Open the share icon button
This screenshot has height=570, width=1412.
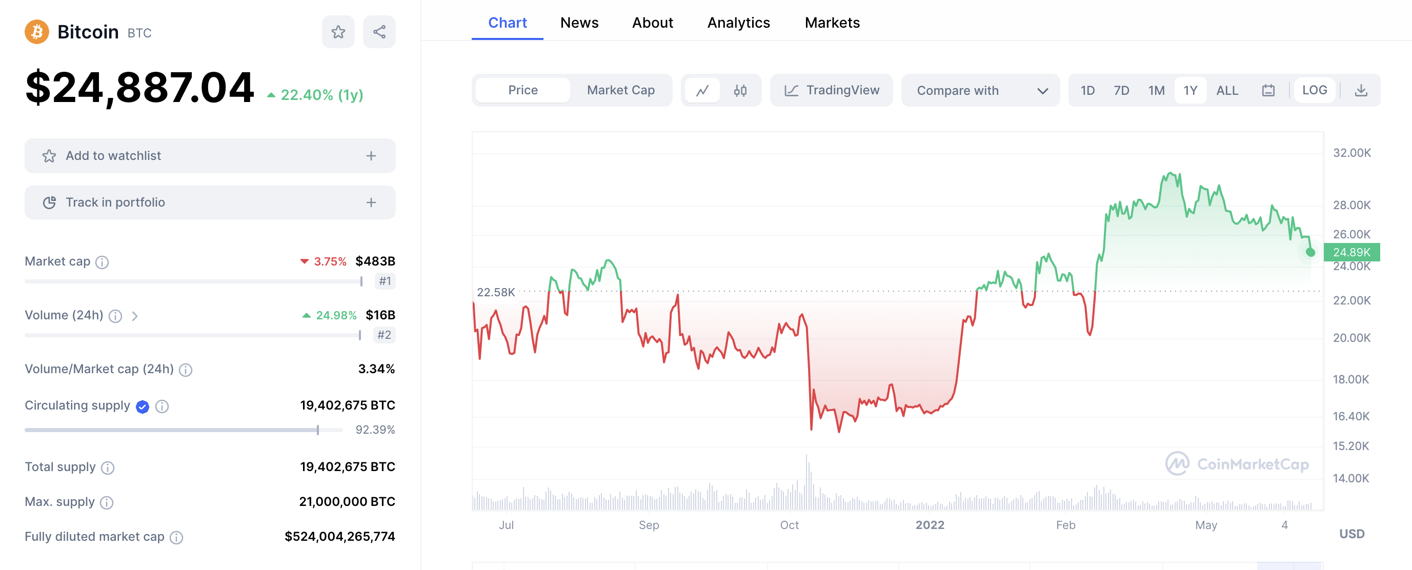point(379,32)
